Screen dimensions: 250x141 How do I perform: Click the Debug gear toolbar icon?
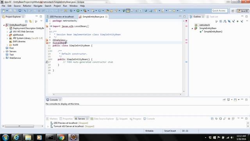click(x=71, y=11)
